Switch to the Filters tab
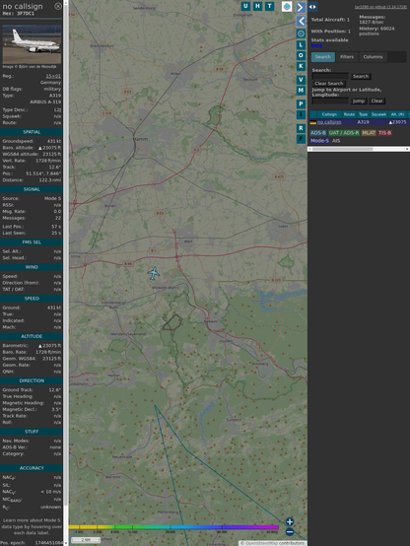410x546 pixels. (x=347, y=57)
